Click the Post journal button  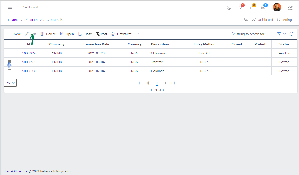coord(101,34)
